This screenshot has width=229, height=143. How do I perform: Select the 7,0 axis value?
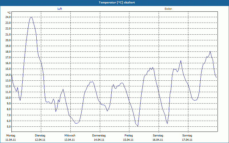tap(9, 115)
